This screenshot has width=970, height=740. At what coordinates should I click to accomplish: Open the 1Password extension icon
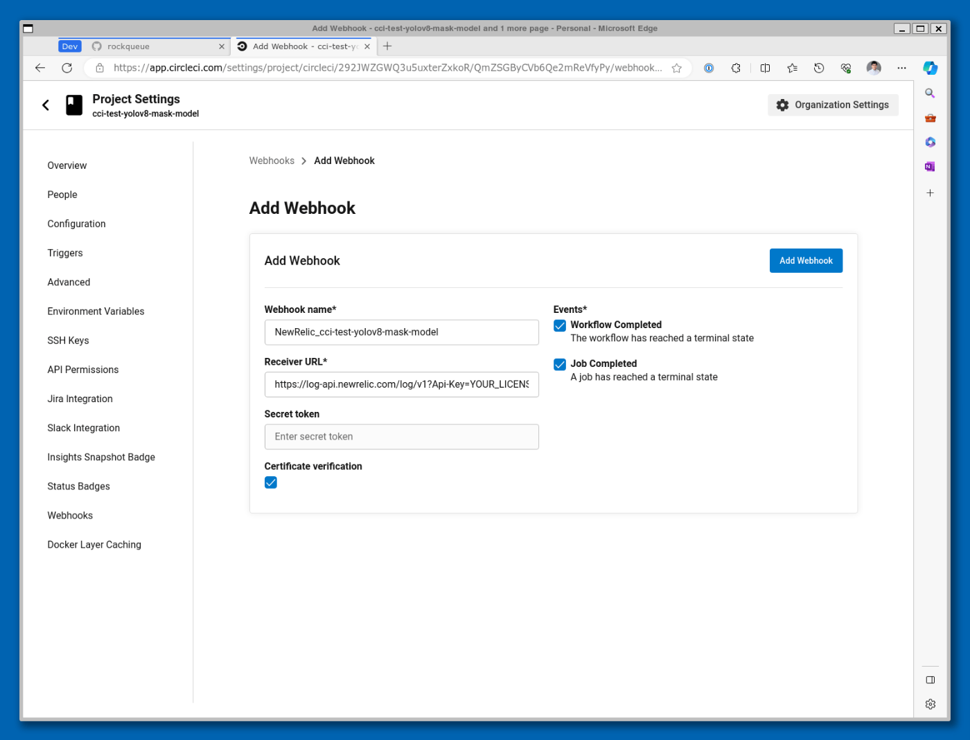[x=709, y=68]
